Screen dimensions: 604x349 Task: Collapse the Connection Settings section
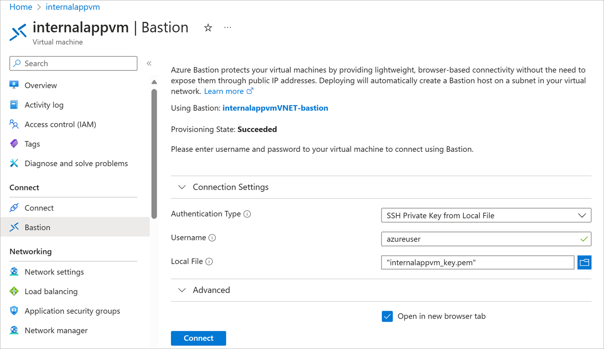[182, 187]
